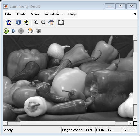The width and height of the screenshot is (140, 136).
Task: Take a snapshot with camera icon
Action: coord(38,31)
